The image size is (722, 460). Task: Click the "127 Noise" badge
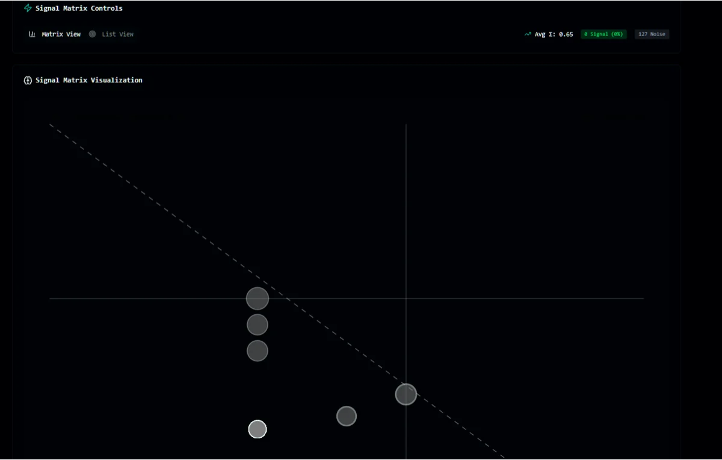652,34
